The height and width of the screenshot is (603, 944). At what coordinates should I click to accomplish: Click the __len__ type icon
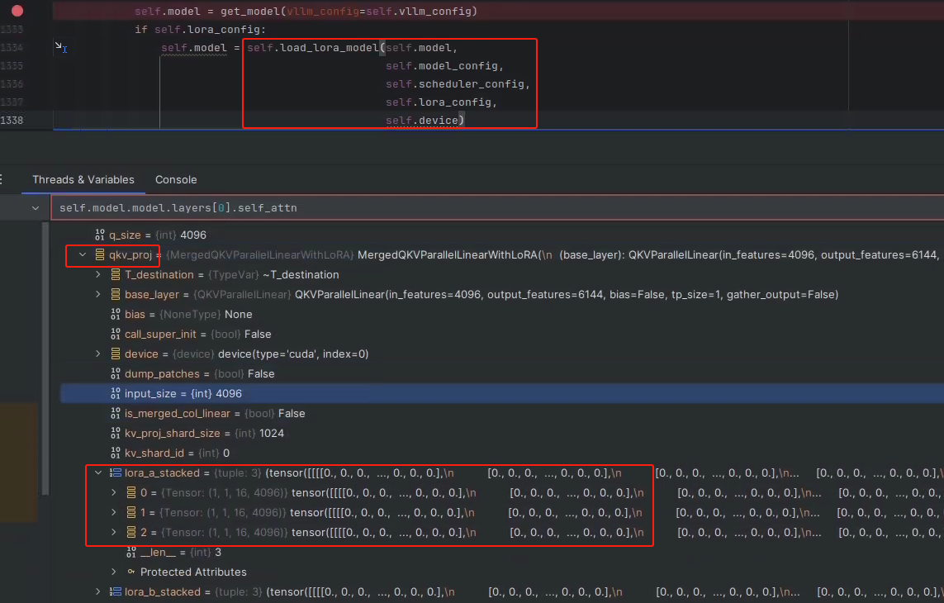[x=131, y=552]
